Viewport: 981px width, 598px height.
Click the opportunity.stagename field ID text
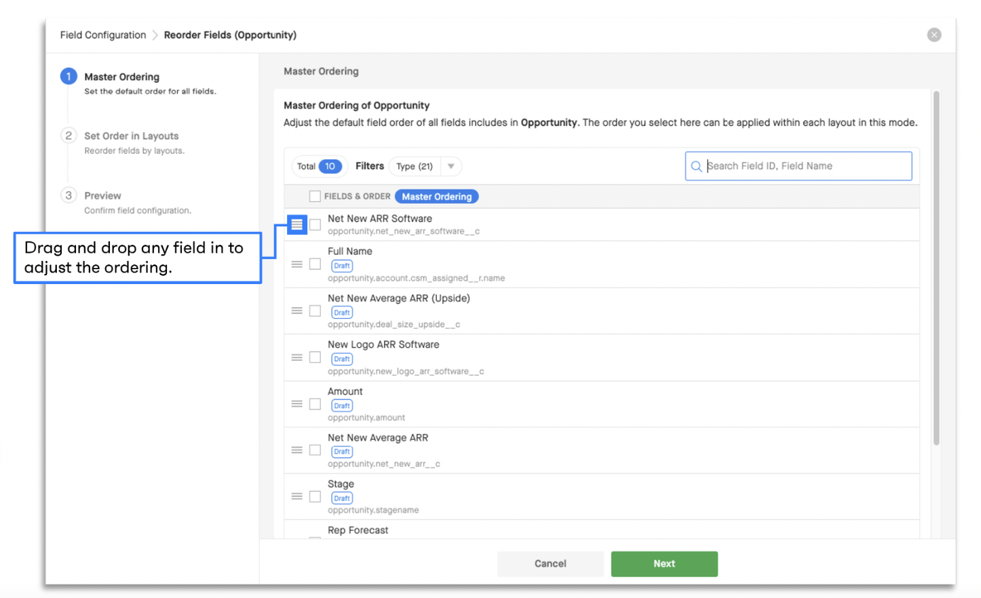[373, 510]
